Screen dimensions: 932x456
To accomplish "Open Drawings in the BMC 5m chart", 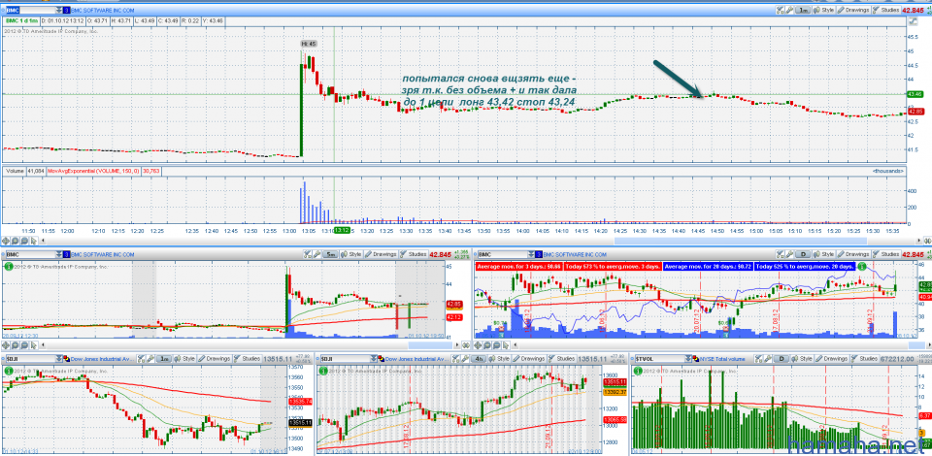I will pos(381,254).
